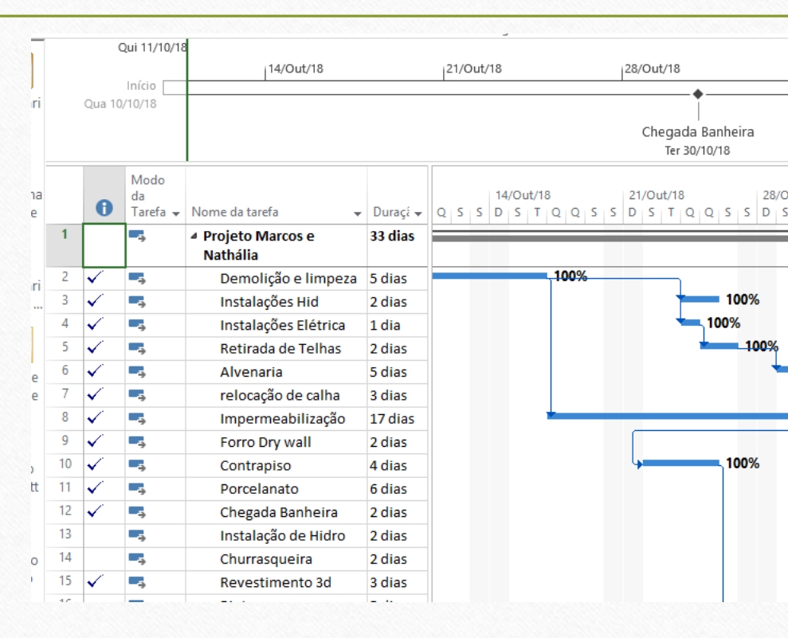Click task mode icon for Demolição e limpeza

tap(137, 278)
